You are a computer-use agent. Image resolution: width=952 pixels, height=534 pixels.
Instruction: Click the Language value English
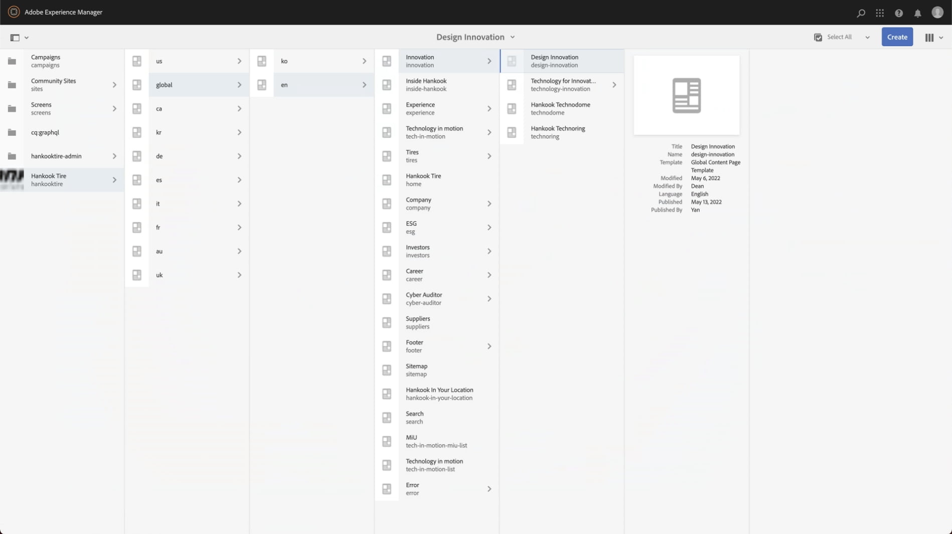click(x=700, y=194)
